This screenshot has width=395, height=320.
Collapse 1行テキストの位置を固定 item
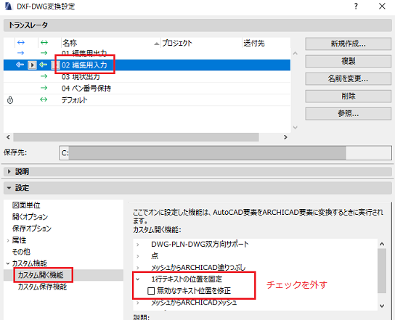pyautogui.click(x=138, y=279)
